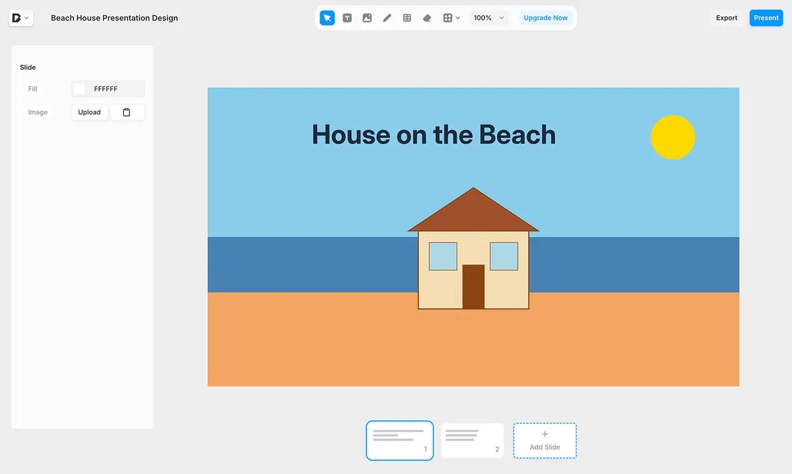The image size is (792, 474).
Task: Click the clipboard paste icon beside Upload
Action: point(127,112)
